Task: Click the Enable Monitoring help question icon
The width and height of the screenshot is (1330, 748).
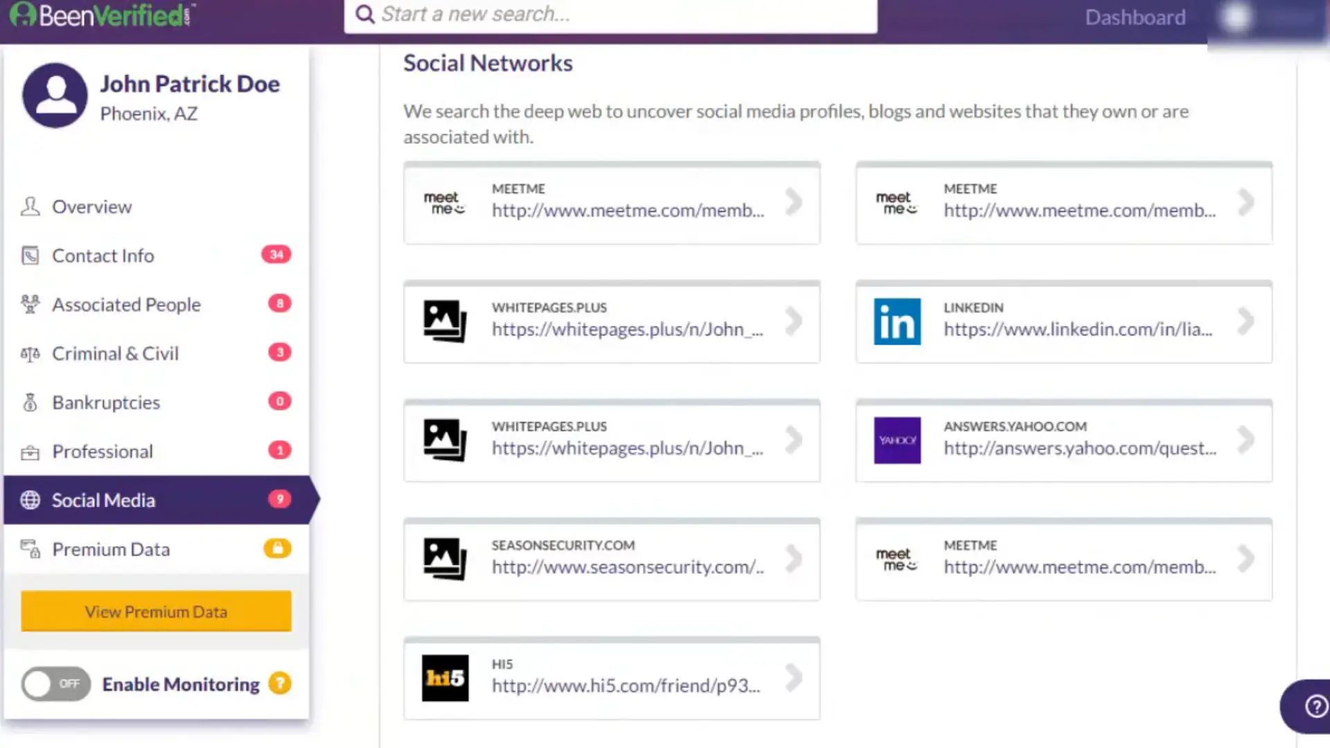Action: click(x=280, y=684)
